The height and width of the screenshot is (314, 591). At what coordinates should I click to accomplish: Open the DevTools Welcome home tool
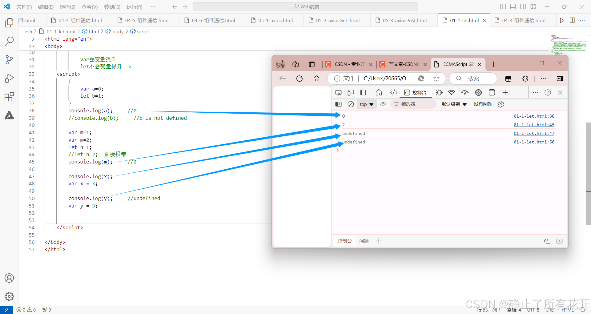379,93
